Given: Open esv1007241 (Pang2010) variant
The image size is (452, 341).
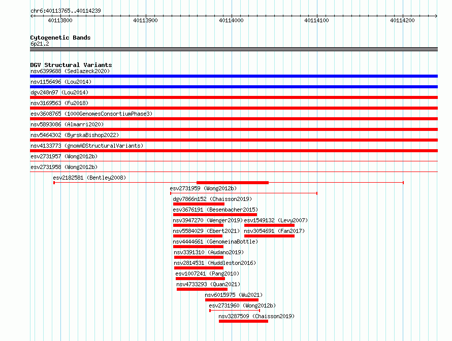Looking at the screenshot, I should [207, 274].
